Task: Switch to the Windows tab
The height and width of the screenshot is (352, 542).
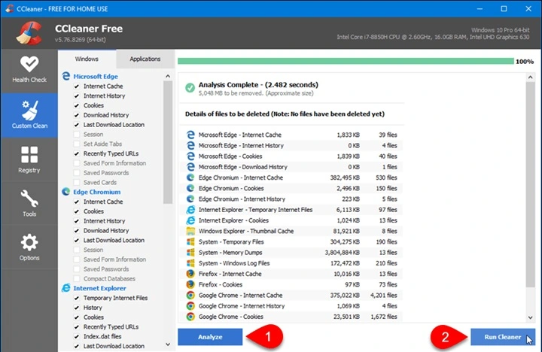Action: tap(87, 59)
